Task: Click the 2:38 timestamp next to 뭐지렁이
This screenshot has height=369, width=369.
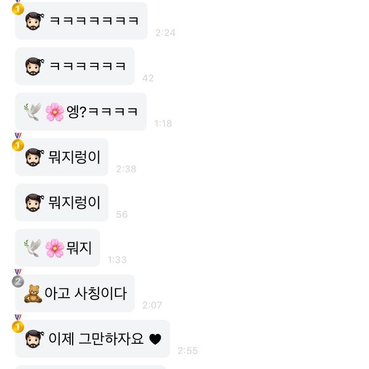Action: tap(126, 169)
